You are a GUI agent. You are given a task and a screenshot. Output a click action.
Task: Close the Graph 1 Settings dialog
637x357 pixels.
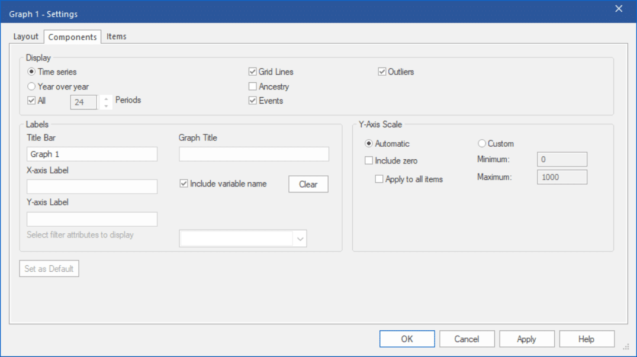[619, 8]
